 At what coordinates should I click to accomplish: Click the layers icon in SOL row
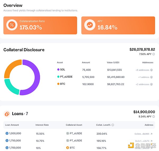click(151, 70)
